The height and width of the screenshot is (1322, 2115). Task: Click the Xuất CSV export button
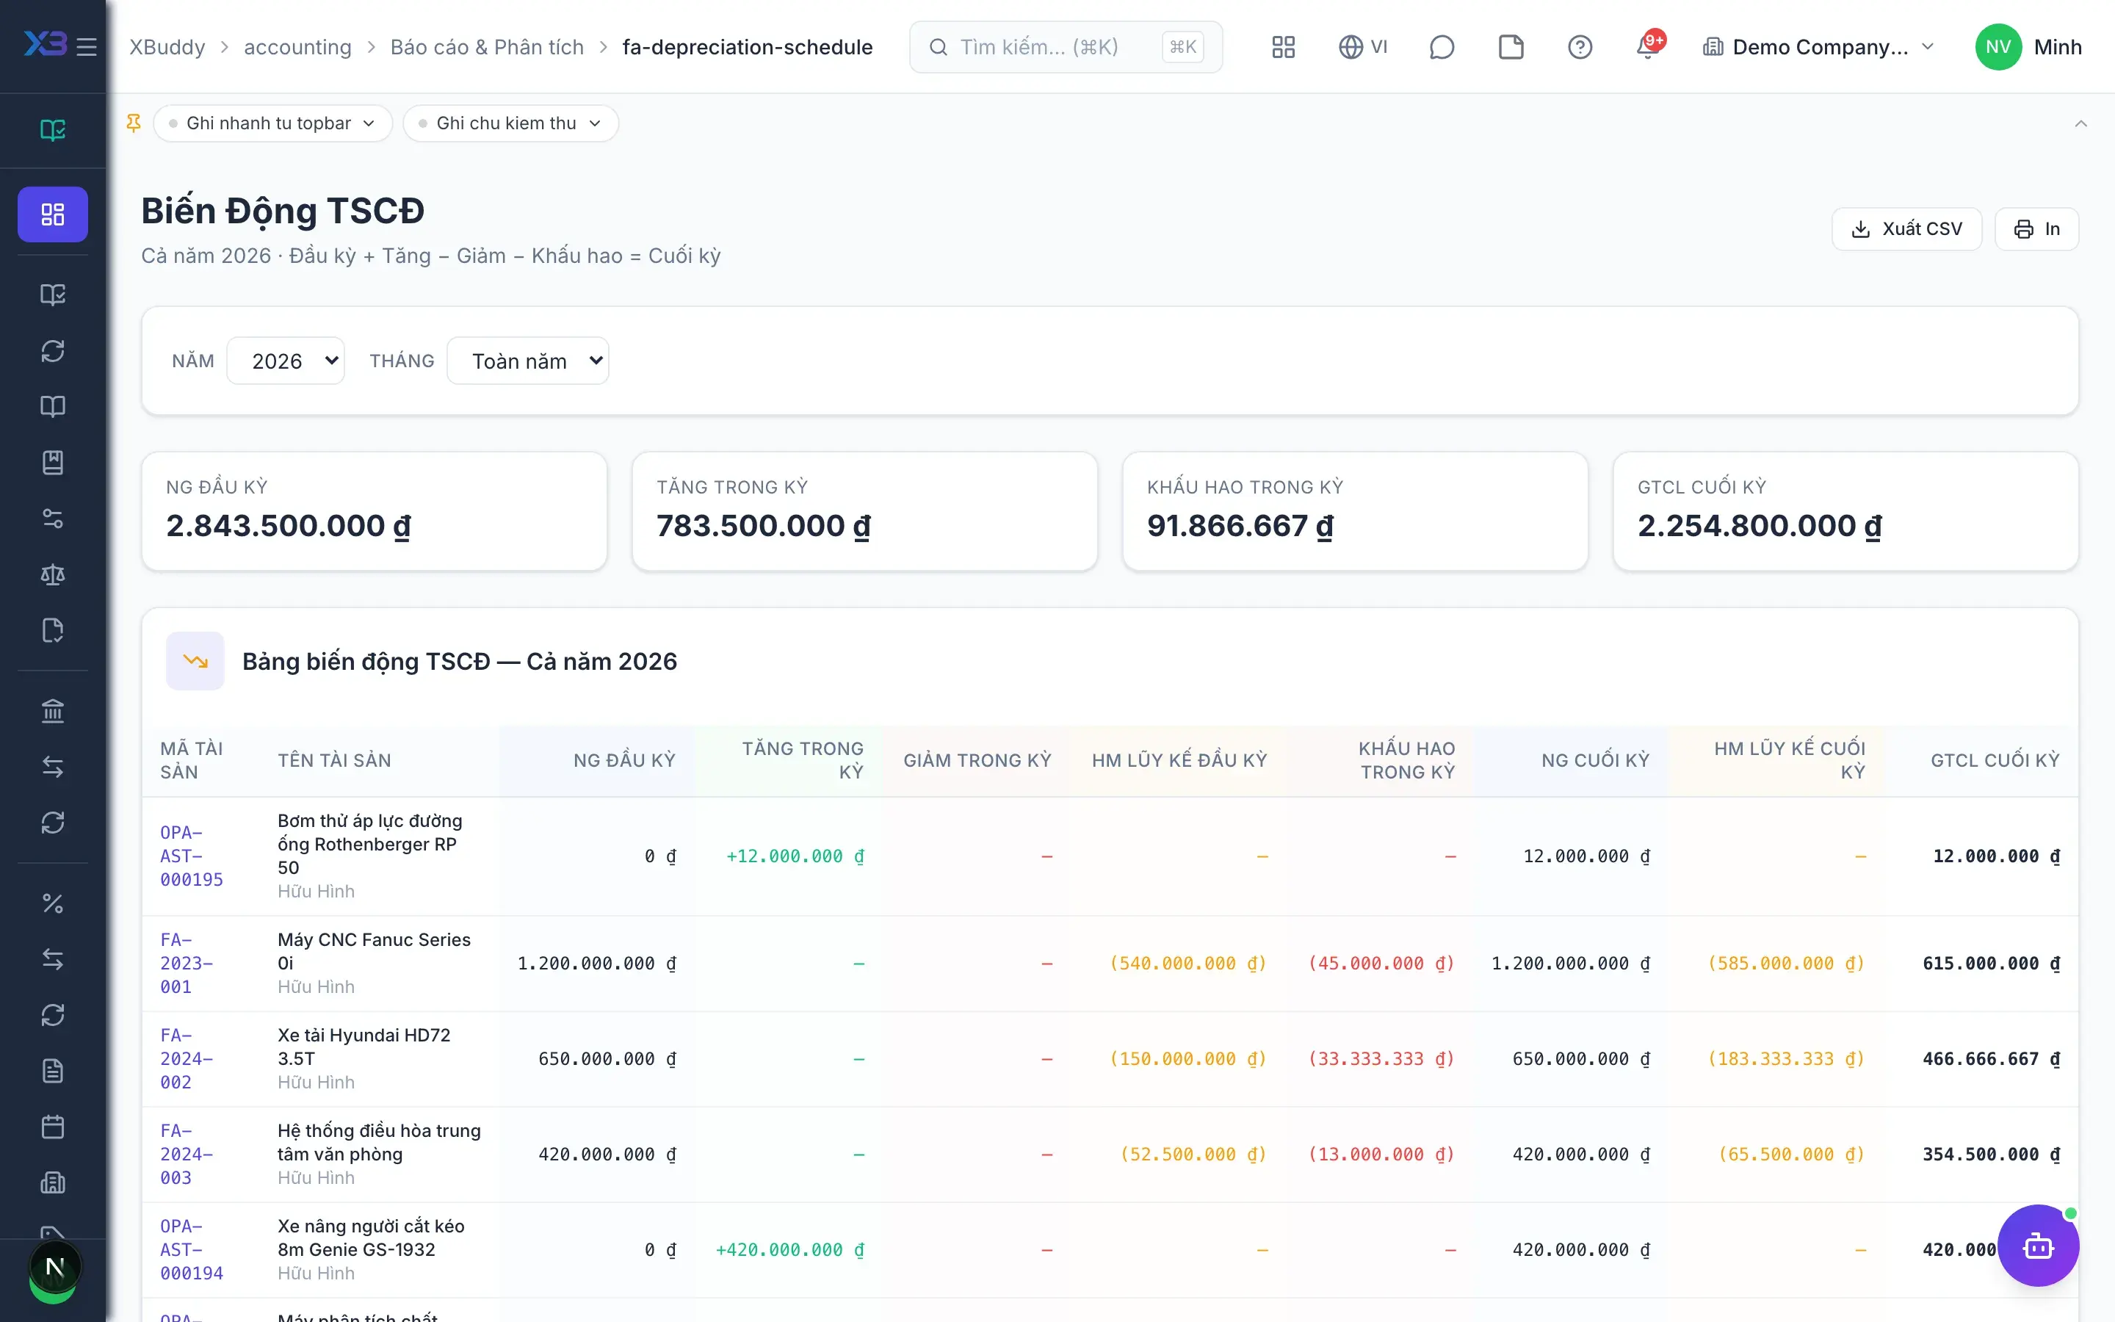pyautogui.click(x=1907, y=229)
